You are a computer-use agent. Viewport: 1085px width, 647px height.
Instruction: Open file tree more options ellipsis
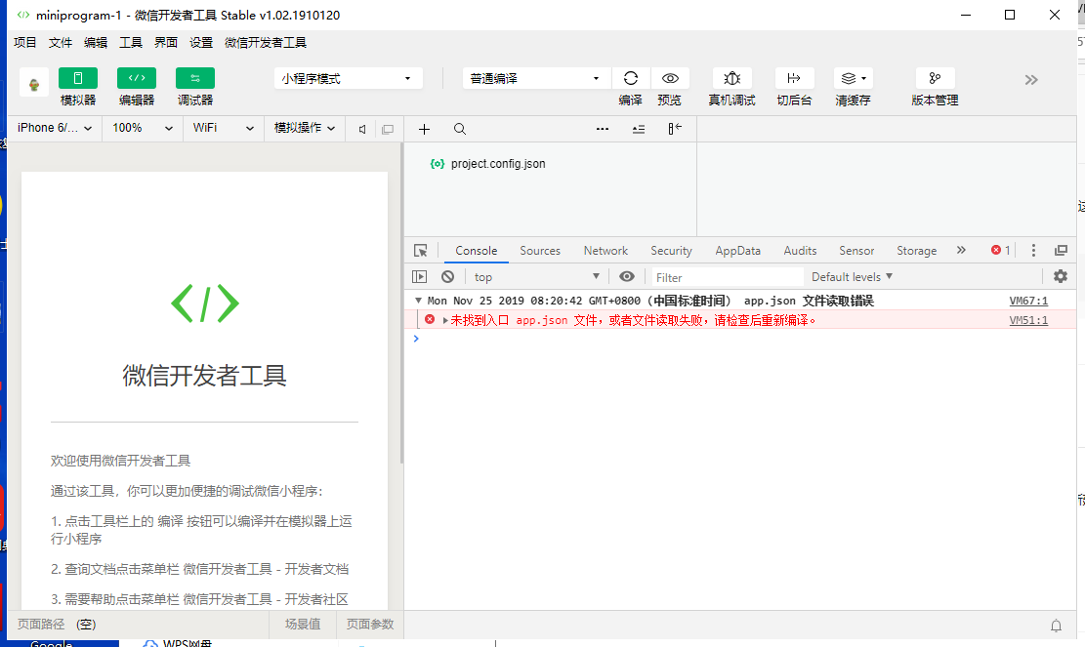[x=603, y=129]
